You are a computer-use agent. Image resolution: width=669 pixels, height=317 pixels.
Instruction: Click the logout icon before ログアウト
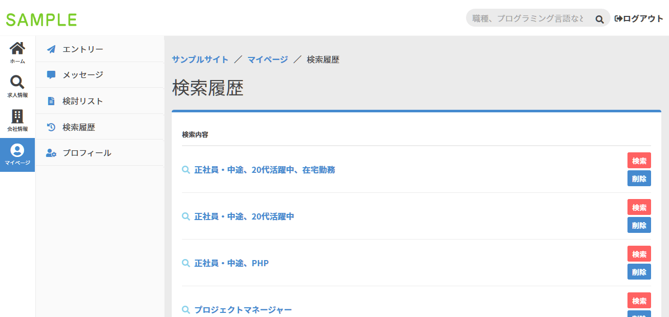coord(617,18)
